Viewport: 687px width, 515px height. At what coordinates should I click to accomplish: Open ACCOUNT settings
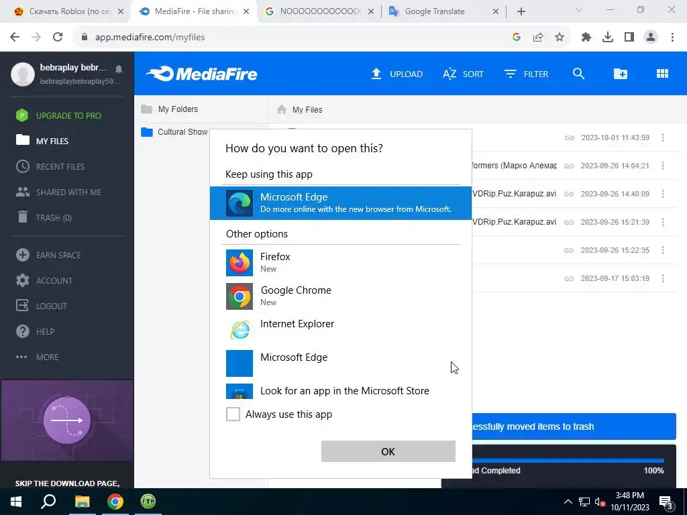[x=44, y=280]
